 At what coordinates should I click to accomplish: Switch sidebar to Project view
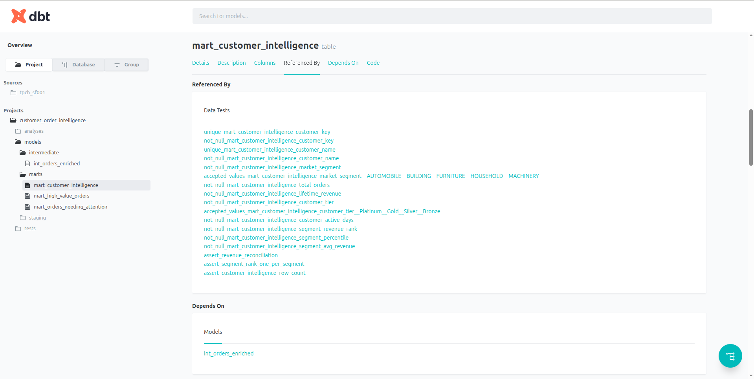click(29, 65)
